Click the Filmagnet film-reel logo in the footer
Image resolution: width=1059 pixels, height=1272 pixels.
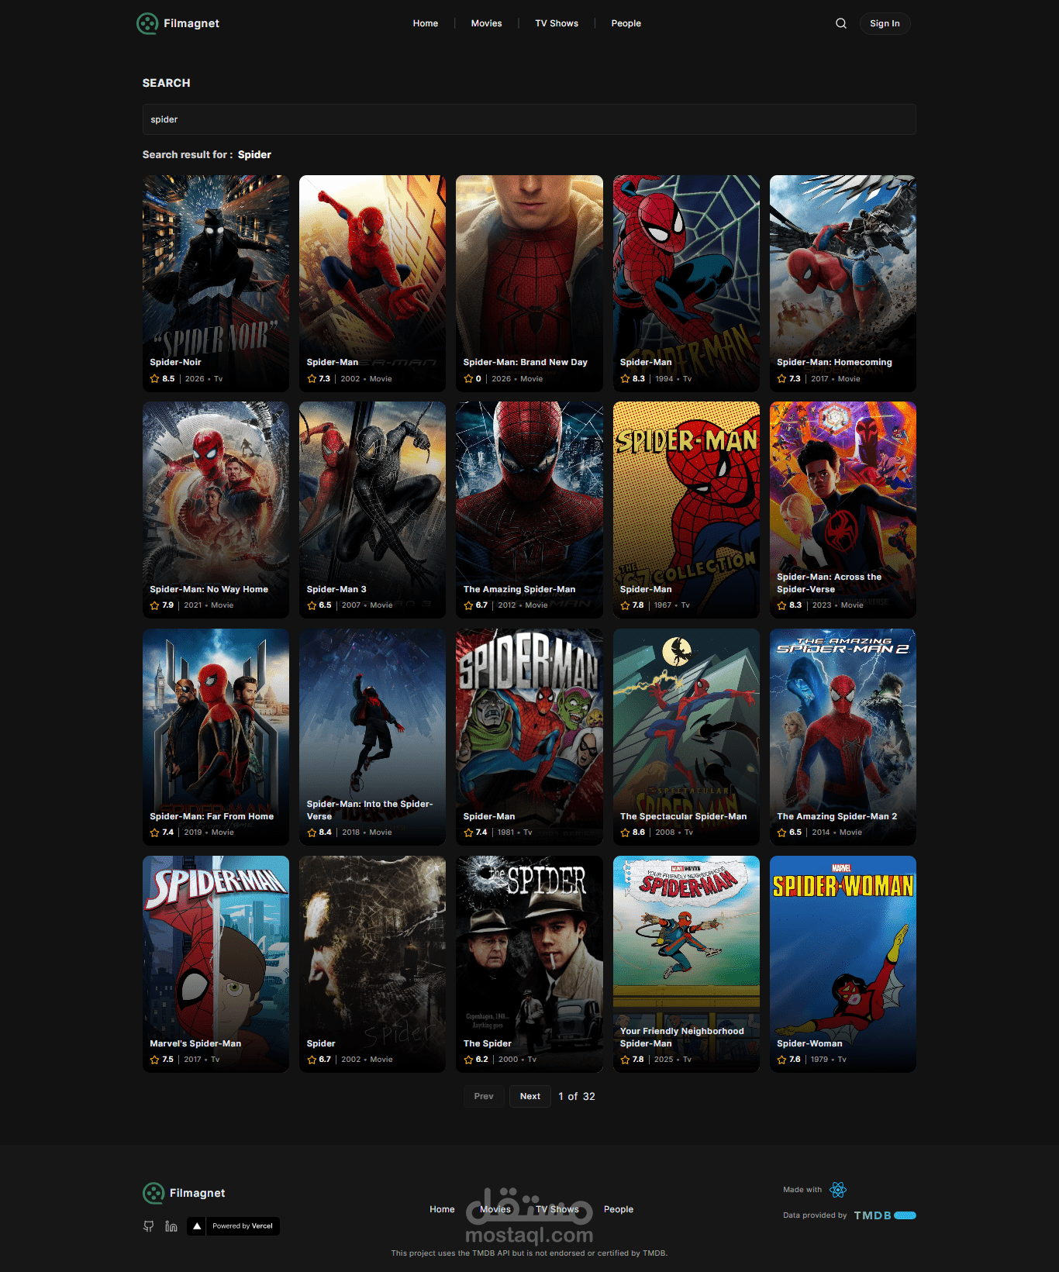tap(154, 1193)
